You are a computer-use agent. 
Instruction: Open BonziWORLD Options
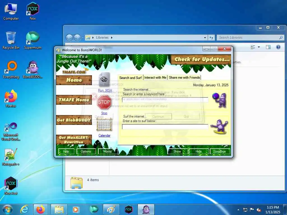click(x=86, y=151)
